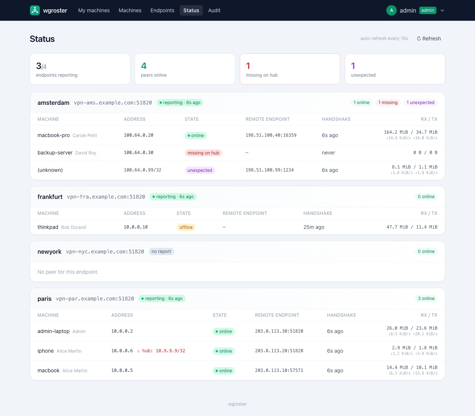Click vpn-fra.example.com:51820 address
This screenshot has height=416, width=475.
106,197
